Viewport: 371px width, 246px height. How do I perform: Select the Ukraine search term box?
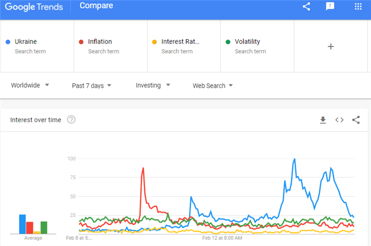[37, 46]
